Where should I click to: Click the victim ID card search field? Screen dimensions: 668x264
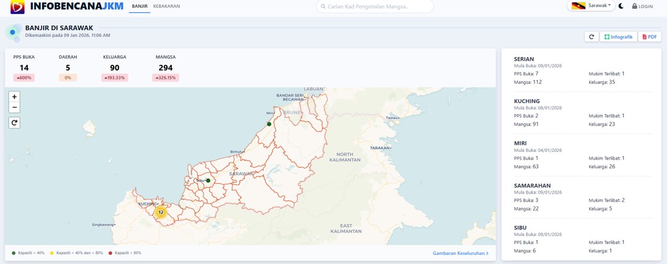coord(375,7)
